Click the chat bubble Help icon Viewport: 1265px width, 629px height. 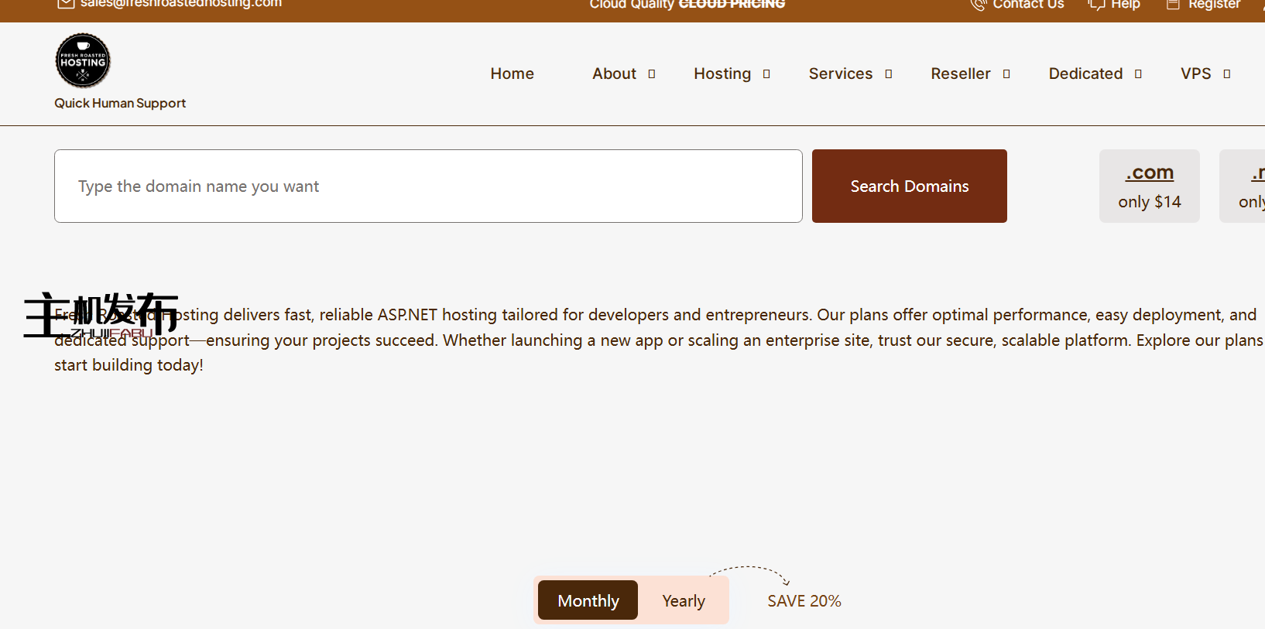(1096, 5)
